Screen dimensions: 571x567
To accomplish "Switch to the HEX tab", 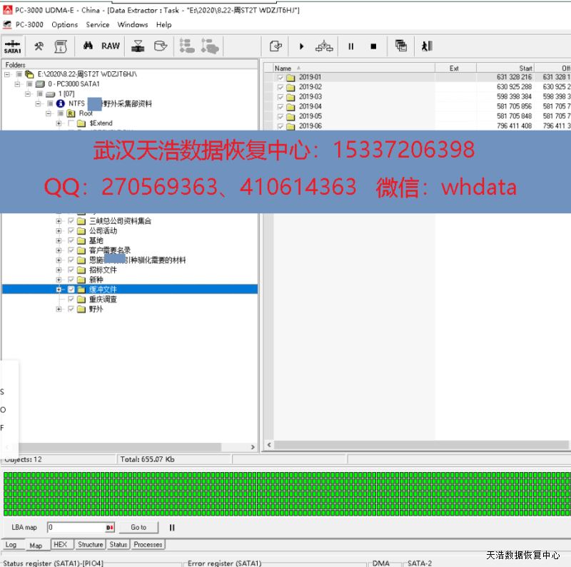I will point(61,544).
